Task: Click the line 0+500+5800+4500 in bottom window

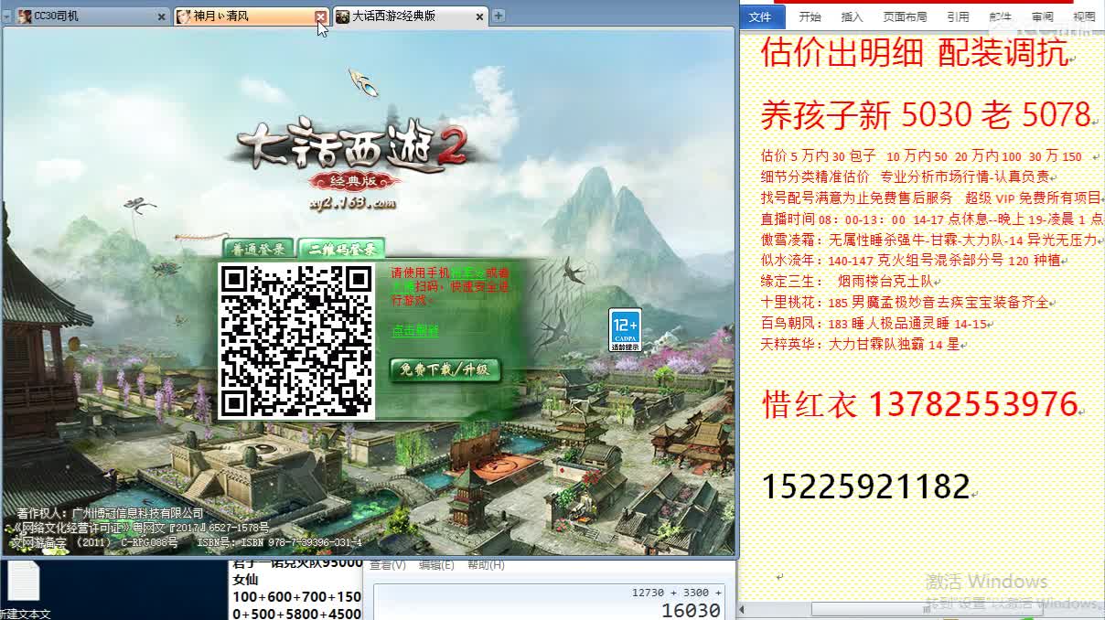Action: 296,614
